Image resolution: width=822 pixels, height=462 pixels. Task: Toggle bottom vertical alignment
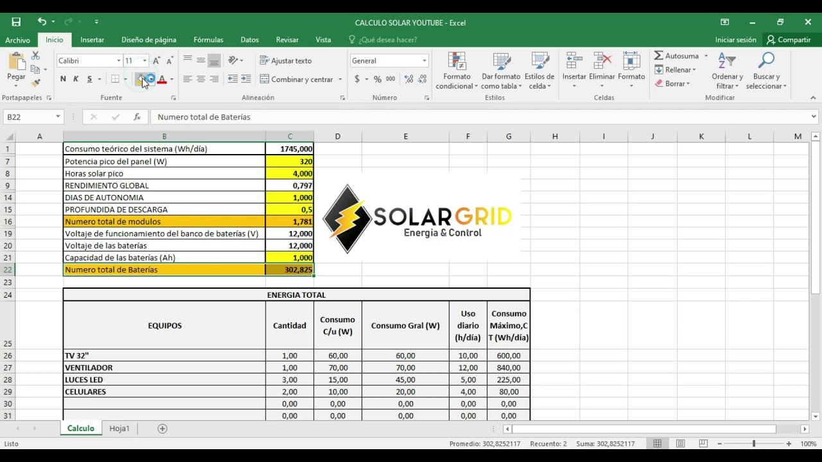tap(214, 60)
